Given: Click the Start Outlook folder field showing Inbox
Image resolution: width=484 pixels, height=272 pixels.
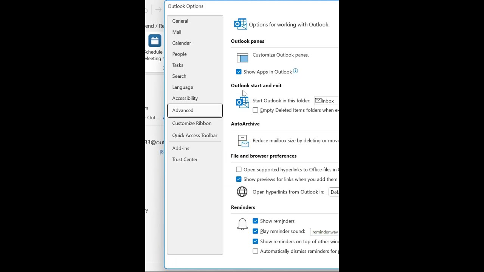Looking at the screenshot, I should pos(326,101).
